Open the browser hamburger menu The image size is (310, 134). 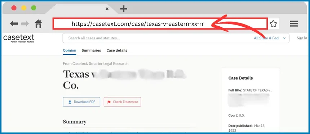point(294,24)
